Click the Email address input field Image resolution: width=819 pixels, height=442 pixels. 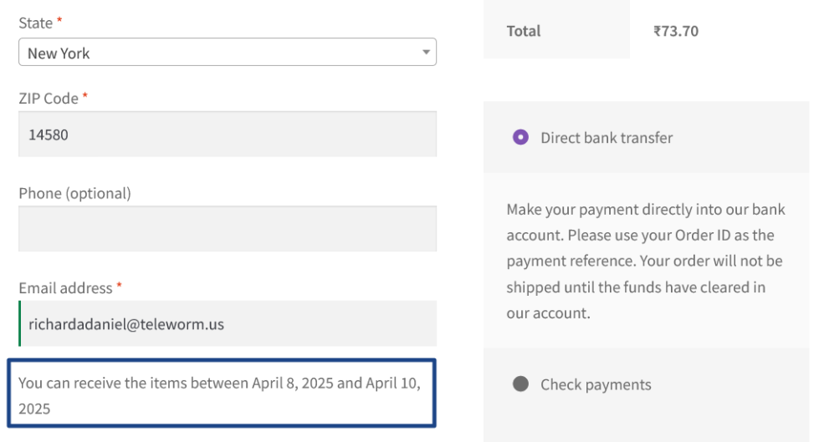(x=227, y=323)
